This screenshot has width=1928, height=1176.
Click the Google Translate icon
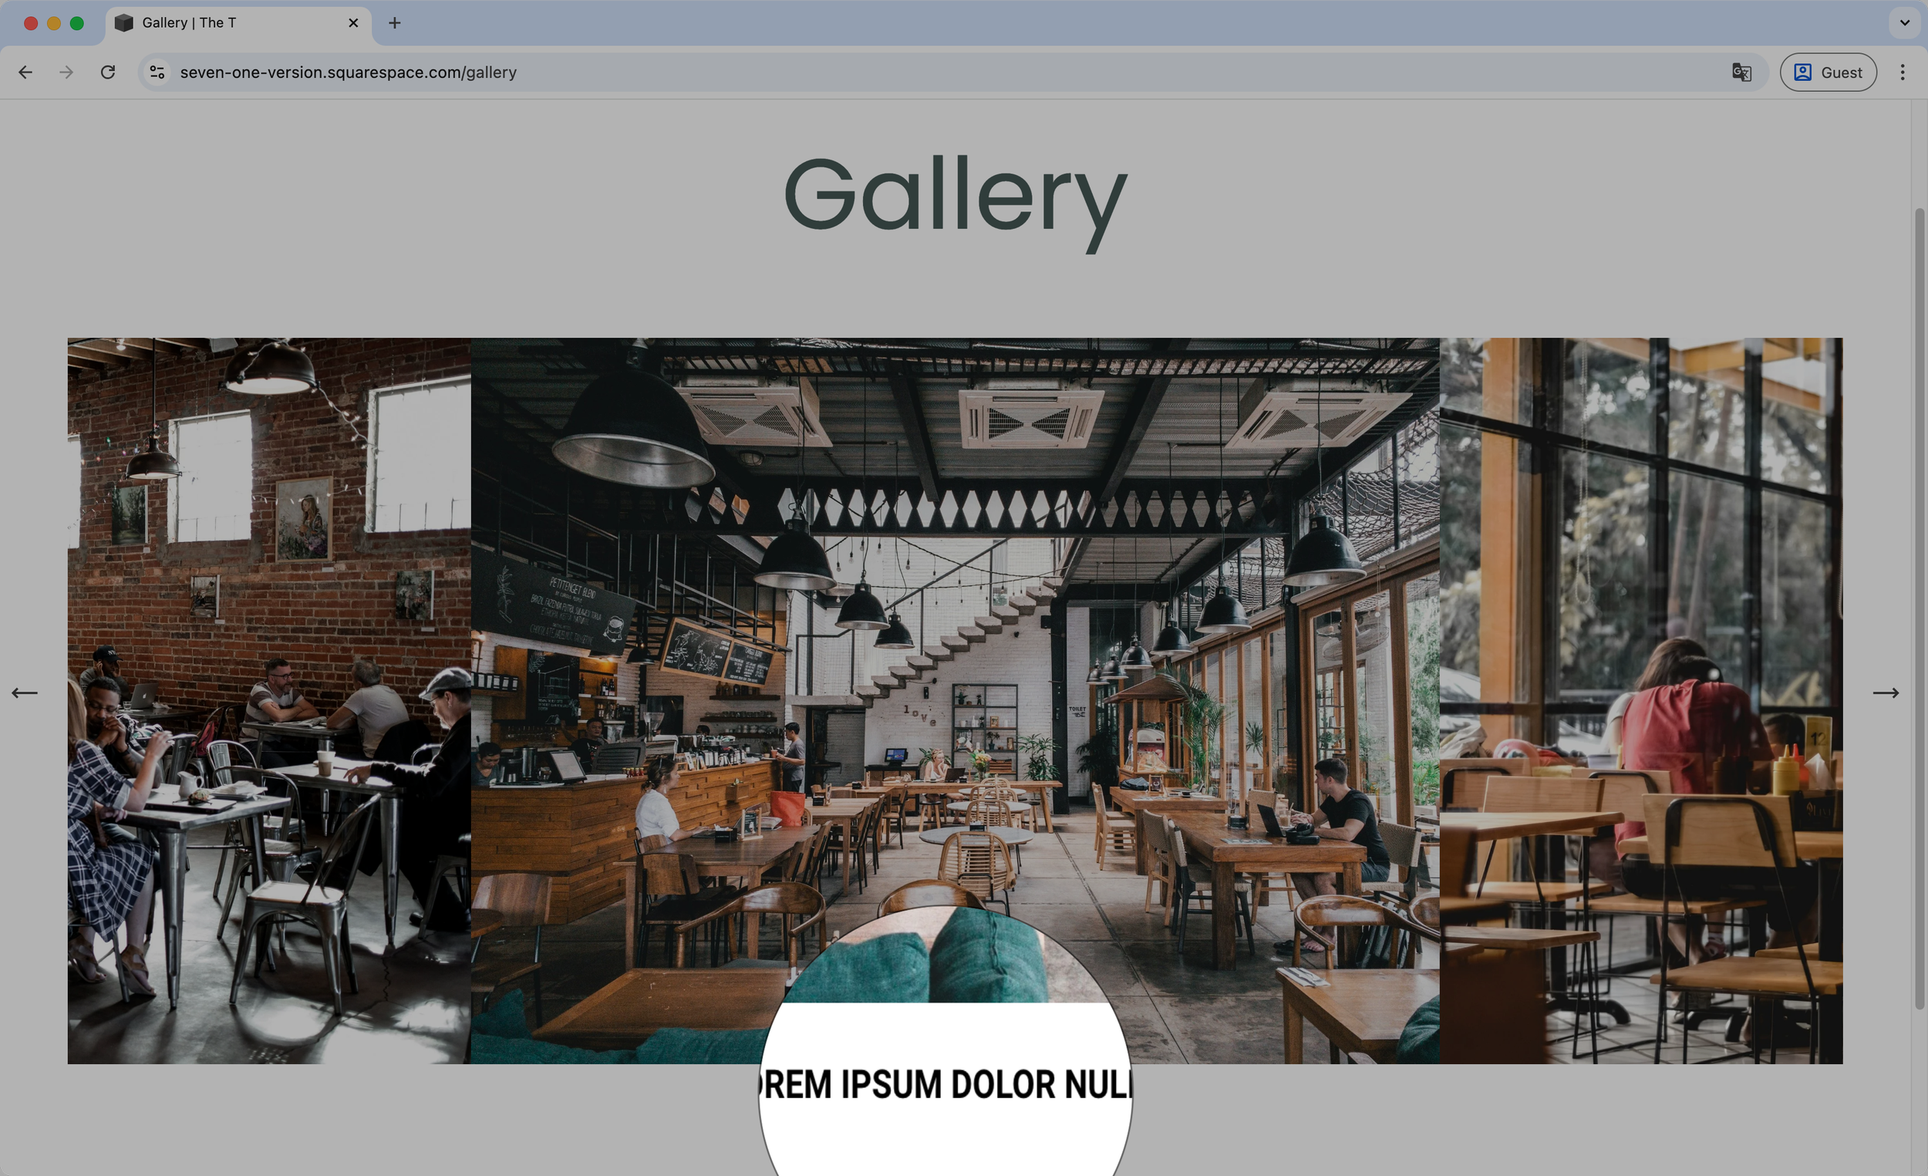tap(1741, 72)
